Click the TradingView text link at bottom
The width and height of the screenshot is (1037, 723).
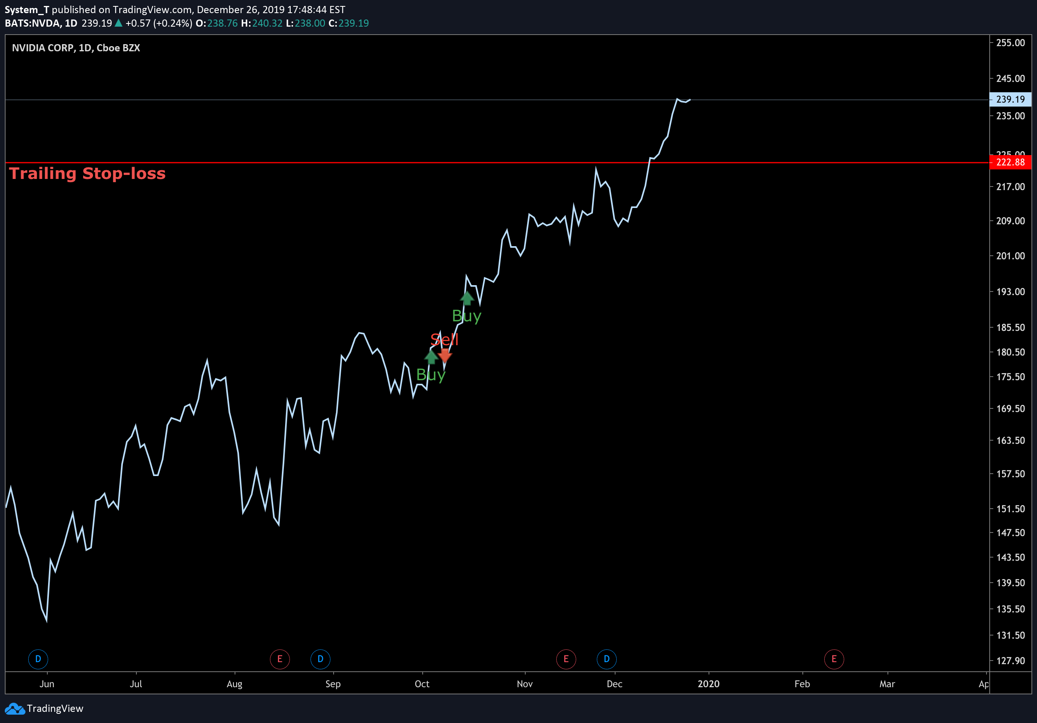(55, 708)
